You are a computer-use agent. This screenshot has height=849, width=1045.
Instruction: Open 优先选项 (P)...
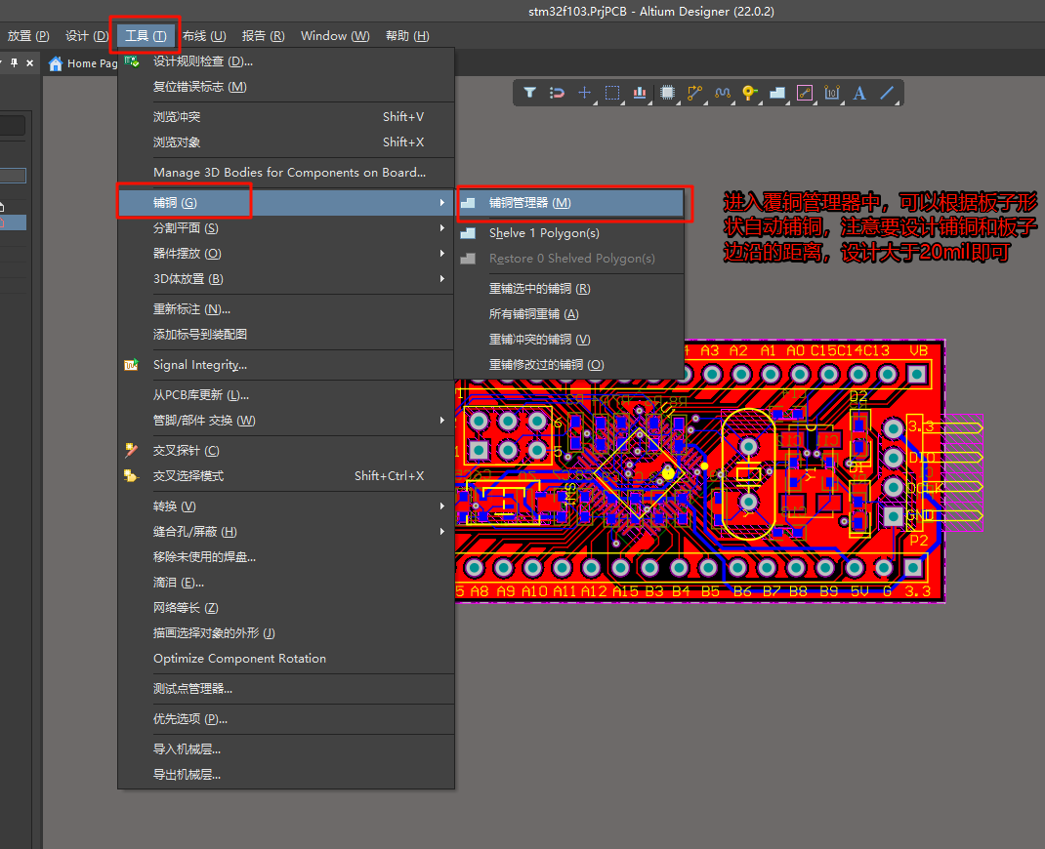(x=286, y=719)
